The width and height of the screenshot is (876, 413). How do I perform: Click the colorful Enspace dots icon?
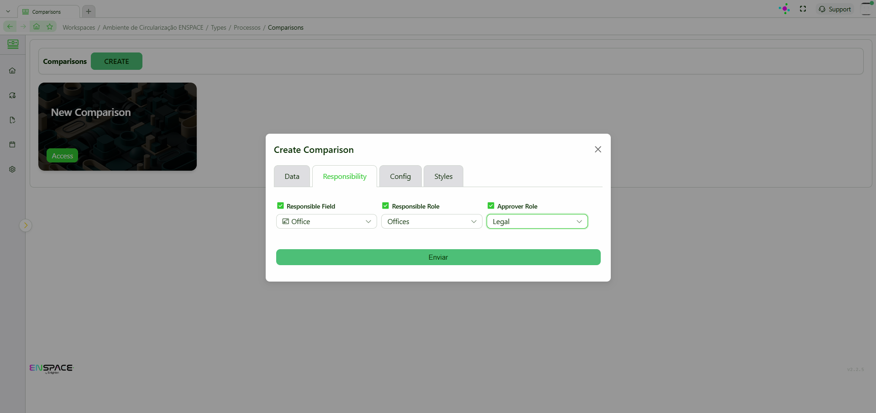784,9
